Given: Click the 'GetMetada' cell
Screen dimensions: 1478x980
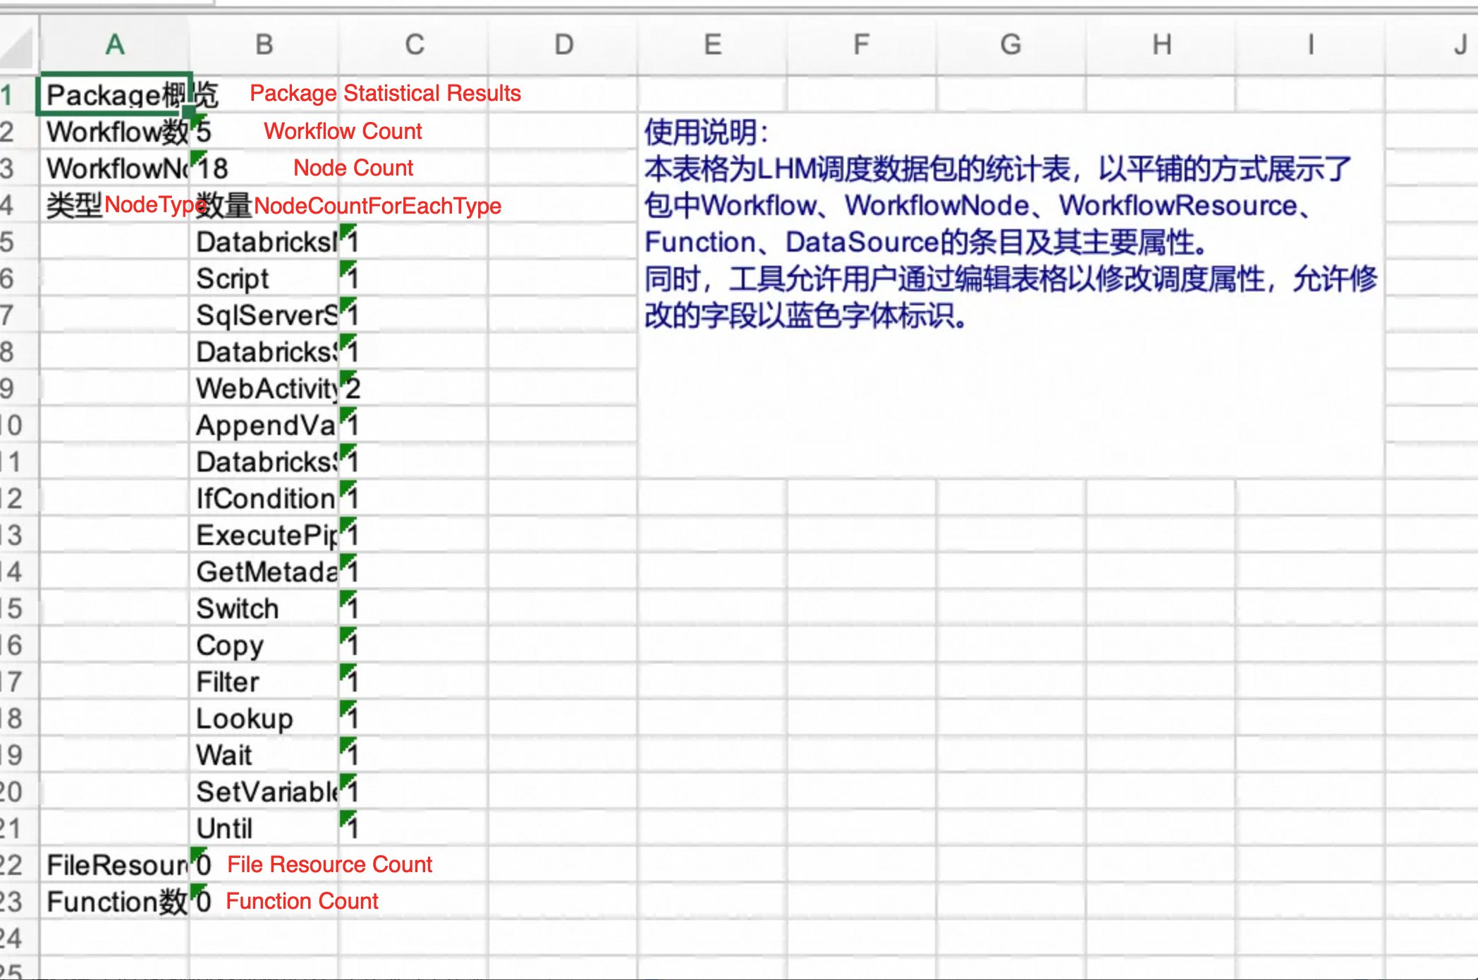Looking at the screenshot, I should (264, 571).
